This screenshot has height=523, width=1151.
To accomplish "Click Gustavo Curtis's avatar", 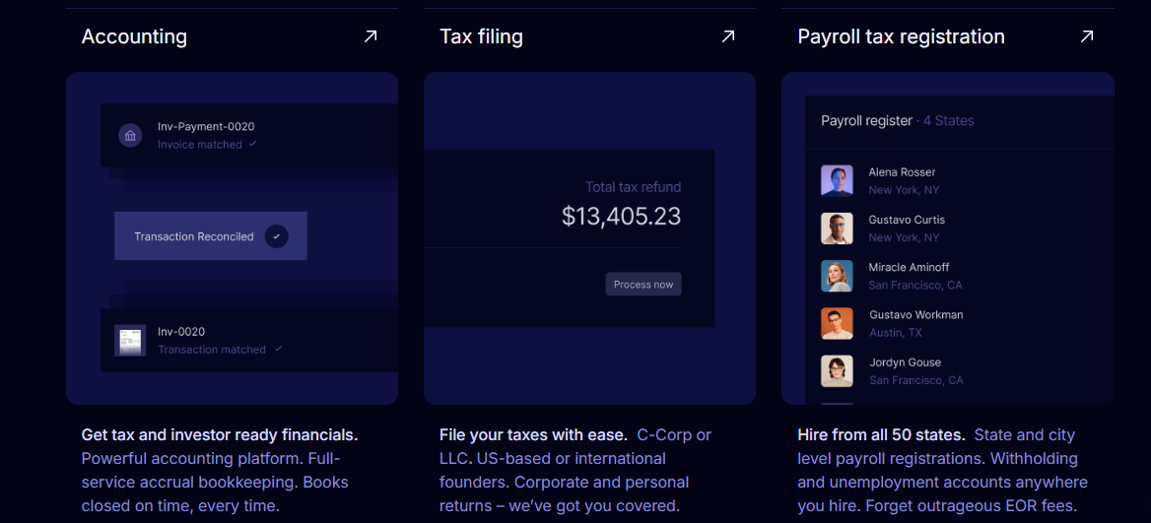I will tap(837, 229).
